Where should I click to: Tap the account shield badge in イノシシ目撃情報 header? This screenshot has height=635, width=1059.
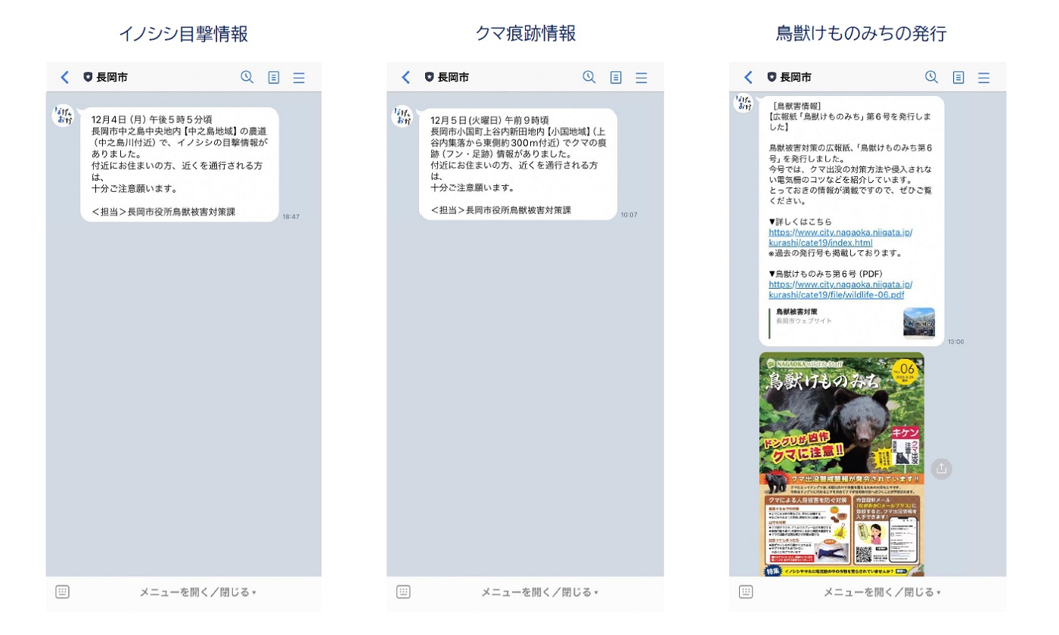pos(88,77)
